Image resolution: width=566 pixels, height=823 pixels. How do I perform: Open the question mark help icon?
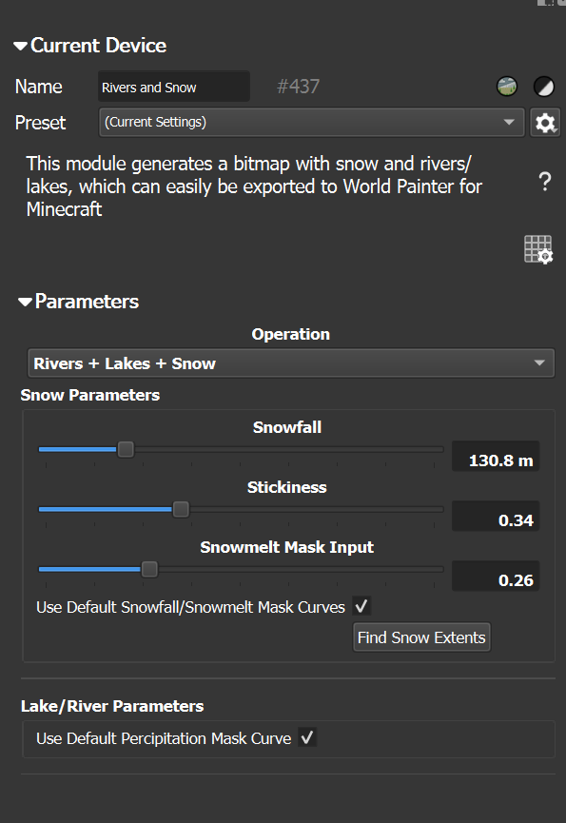pos(545,182)
